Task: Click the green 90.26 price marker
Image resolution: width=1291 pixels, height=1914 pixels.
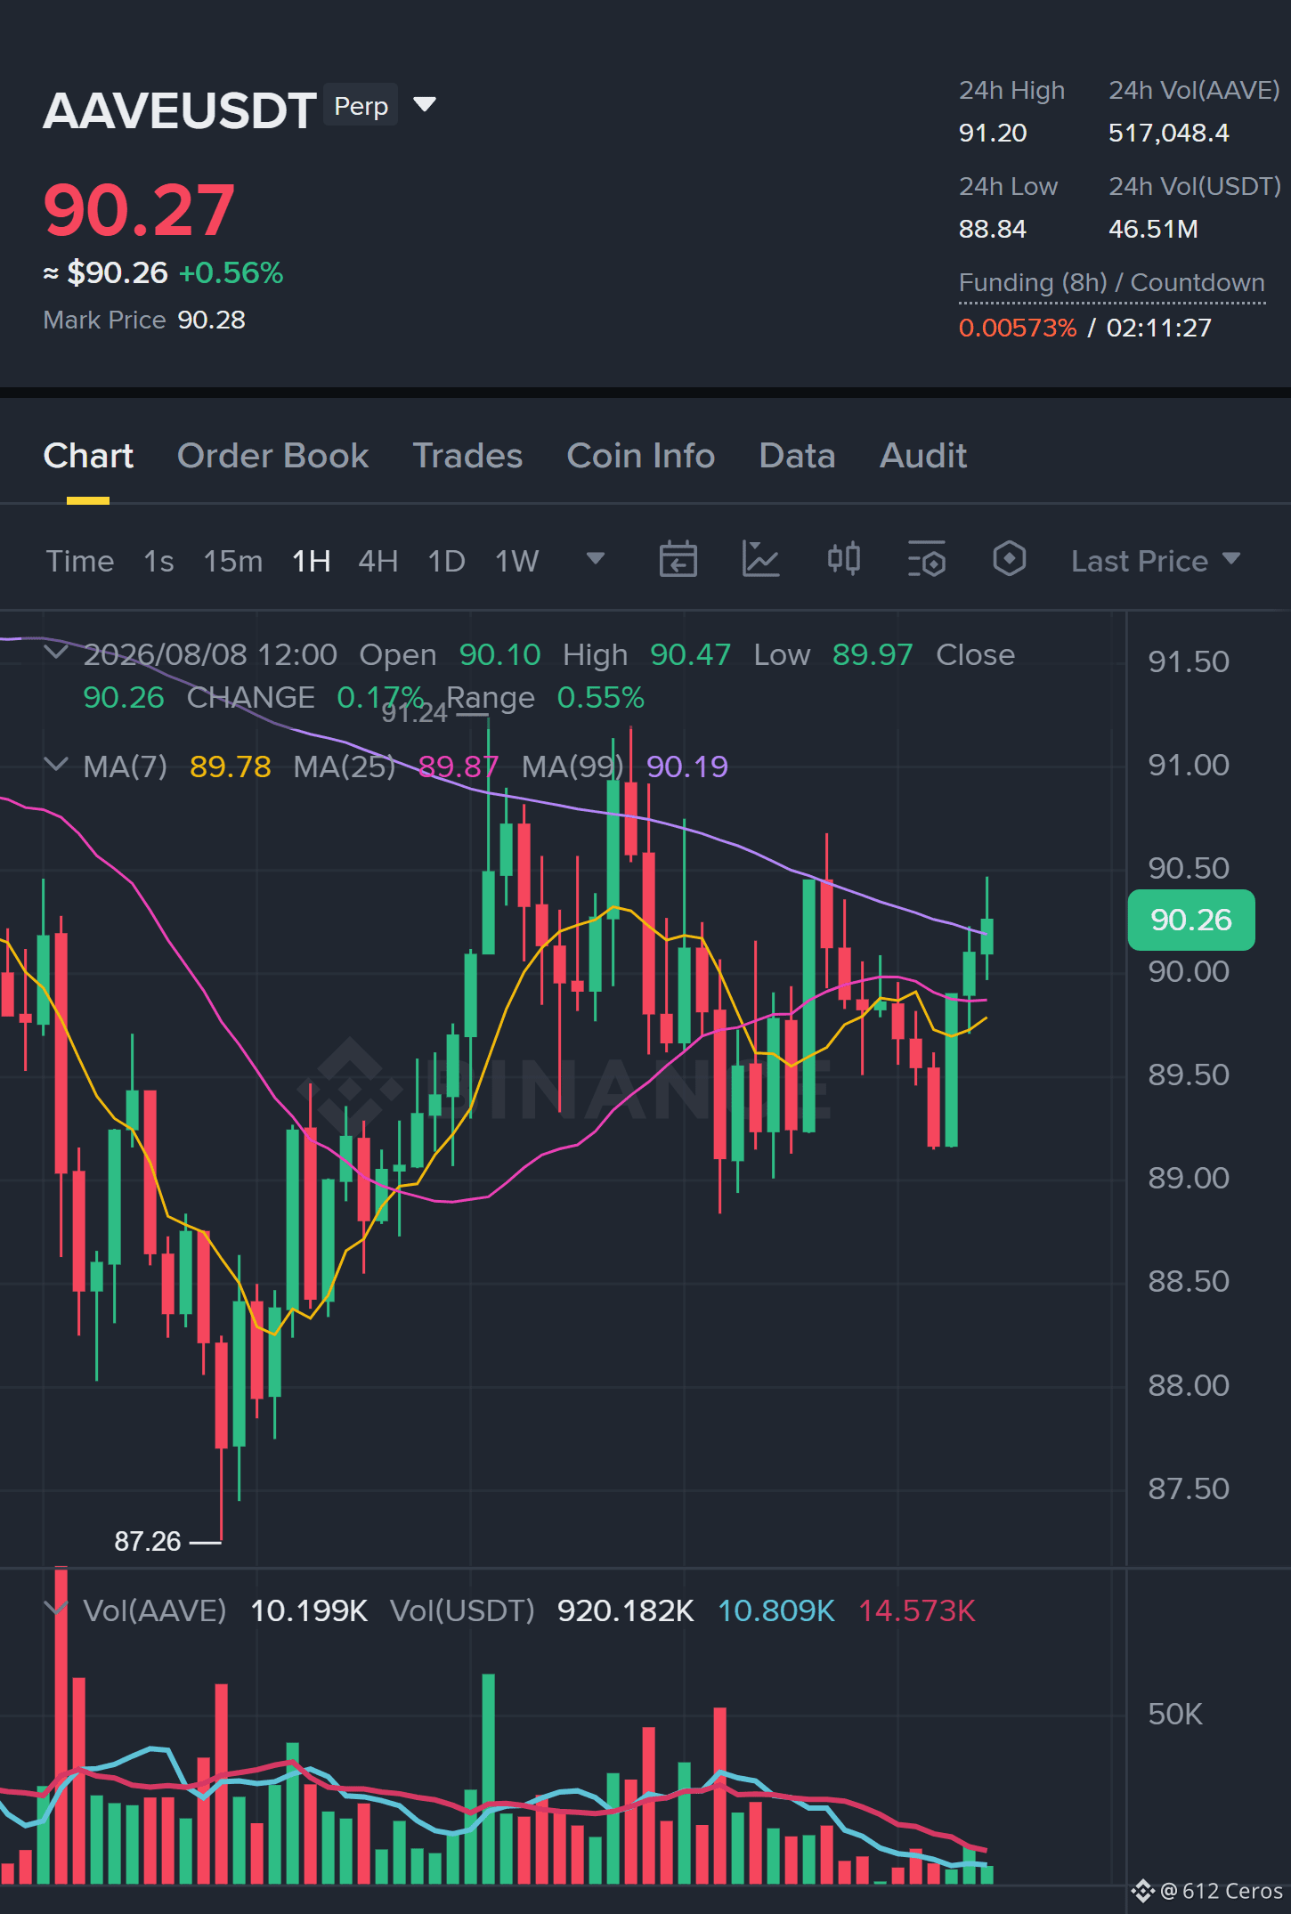Action: (1190, 920)
